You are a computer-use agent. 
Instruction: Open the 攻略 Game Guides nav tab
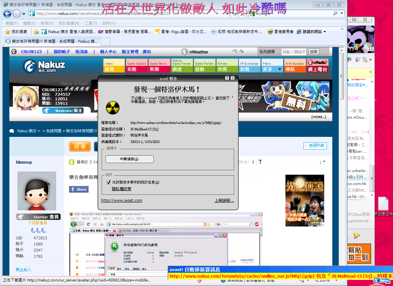(137, 66)
